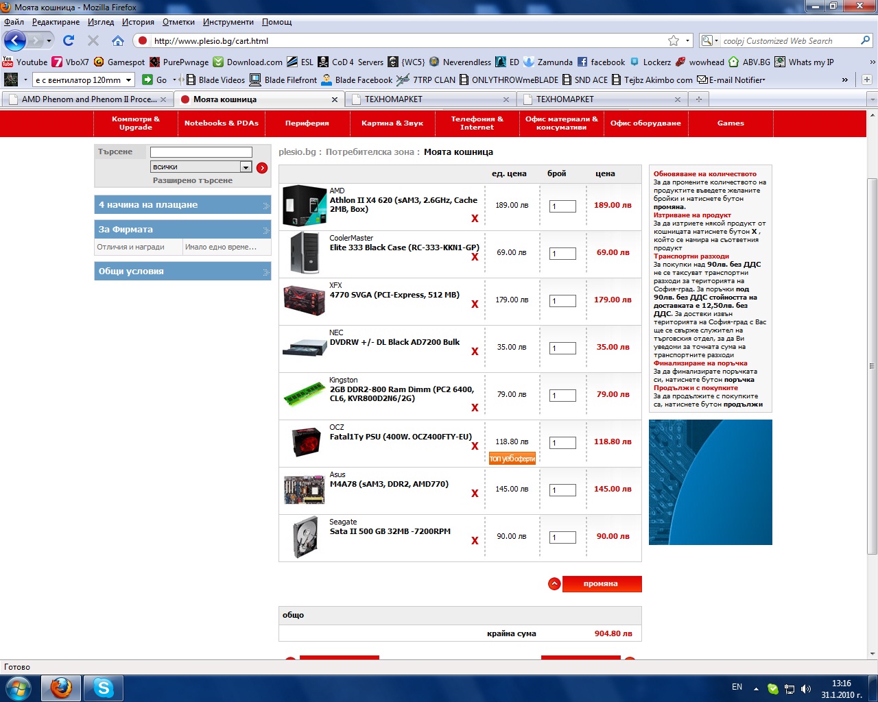Go to the Home page icon

pyautogui.click(x=118, y=40)
